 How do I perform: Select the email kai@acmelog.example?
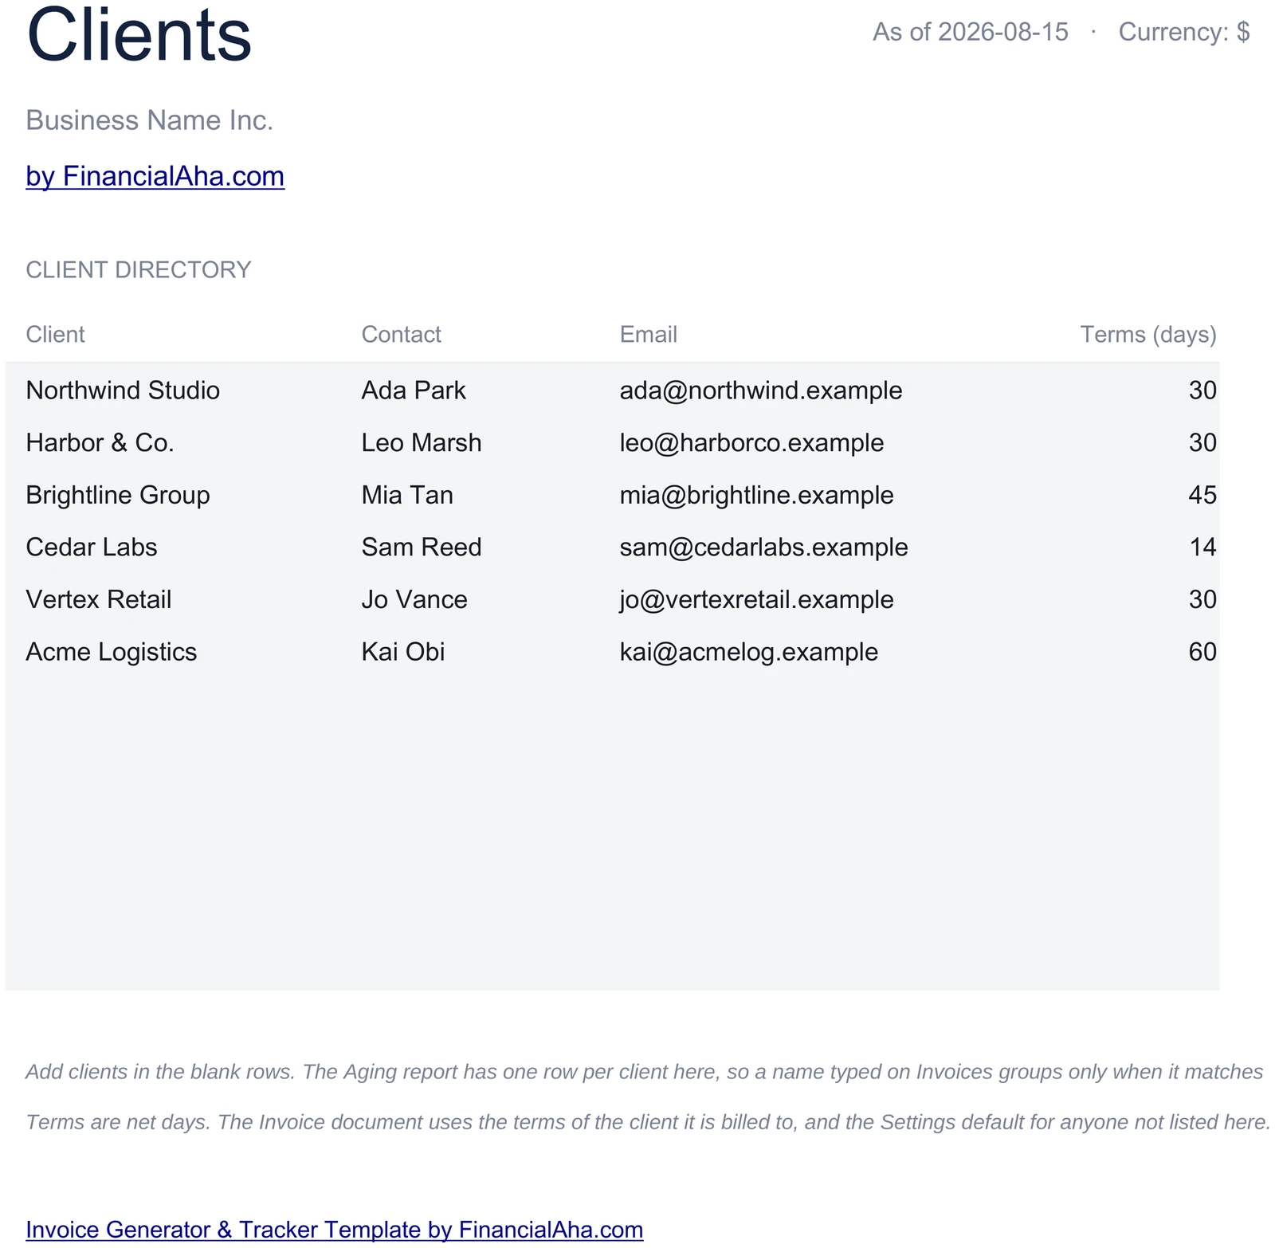coord(749,652)
